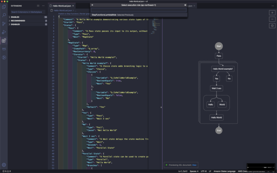Select StepFunctionsLambdaRole execution role
The image size is (277, 173).
139,15
